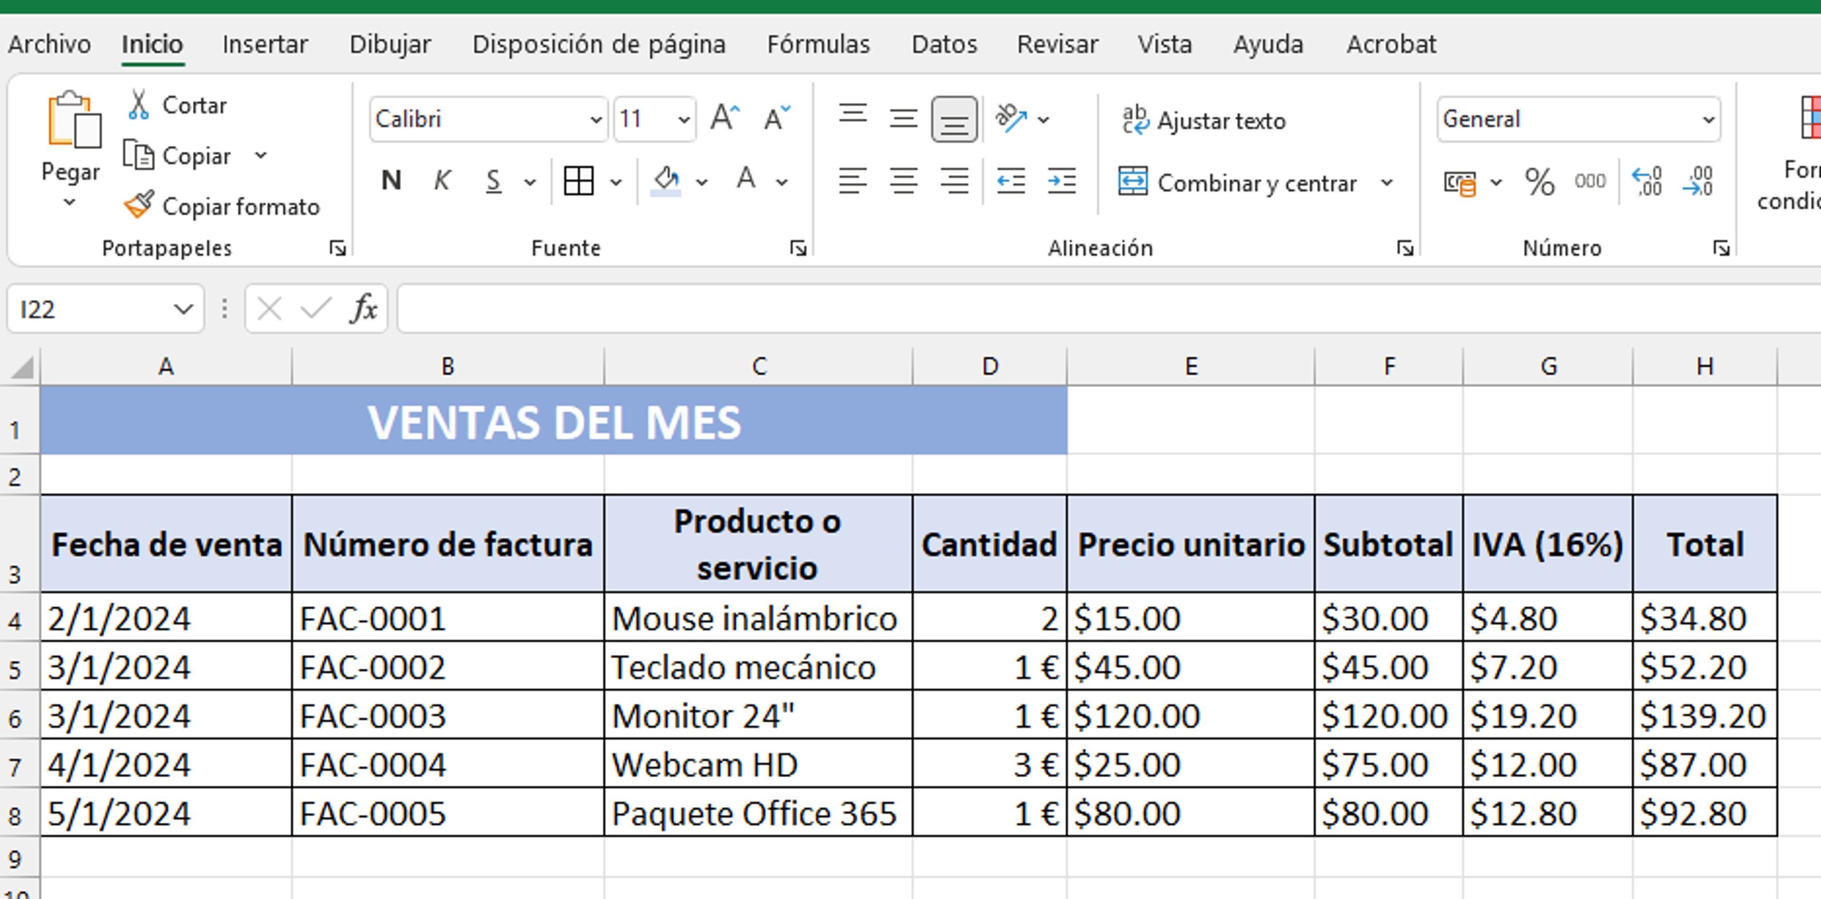The width and height of the screenshot is (1821, 899).
Task: Select the VENTAS DEL MES title cell
Action: pos(553,421)
